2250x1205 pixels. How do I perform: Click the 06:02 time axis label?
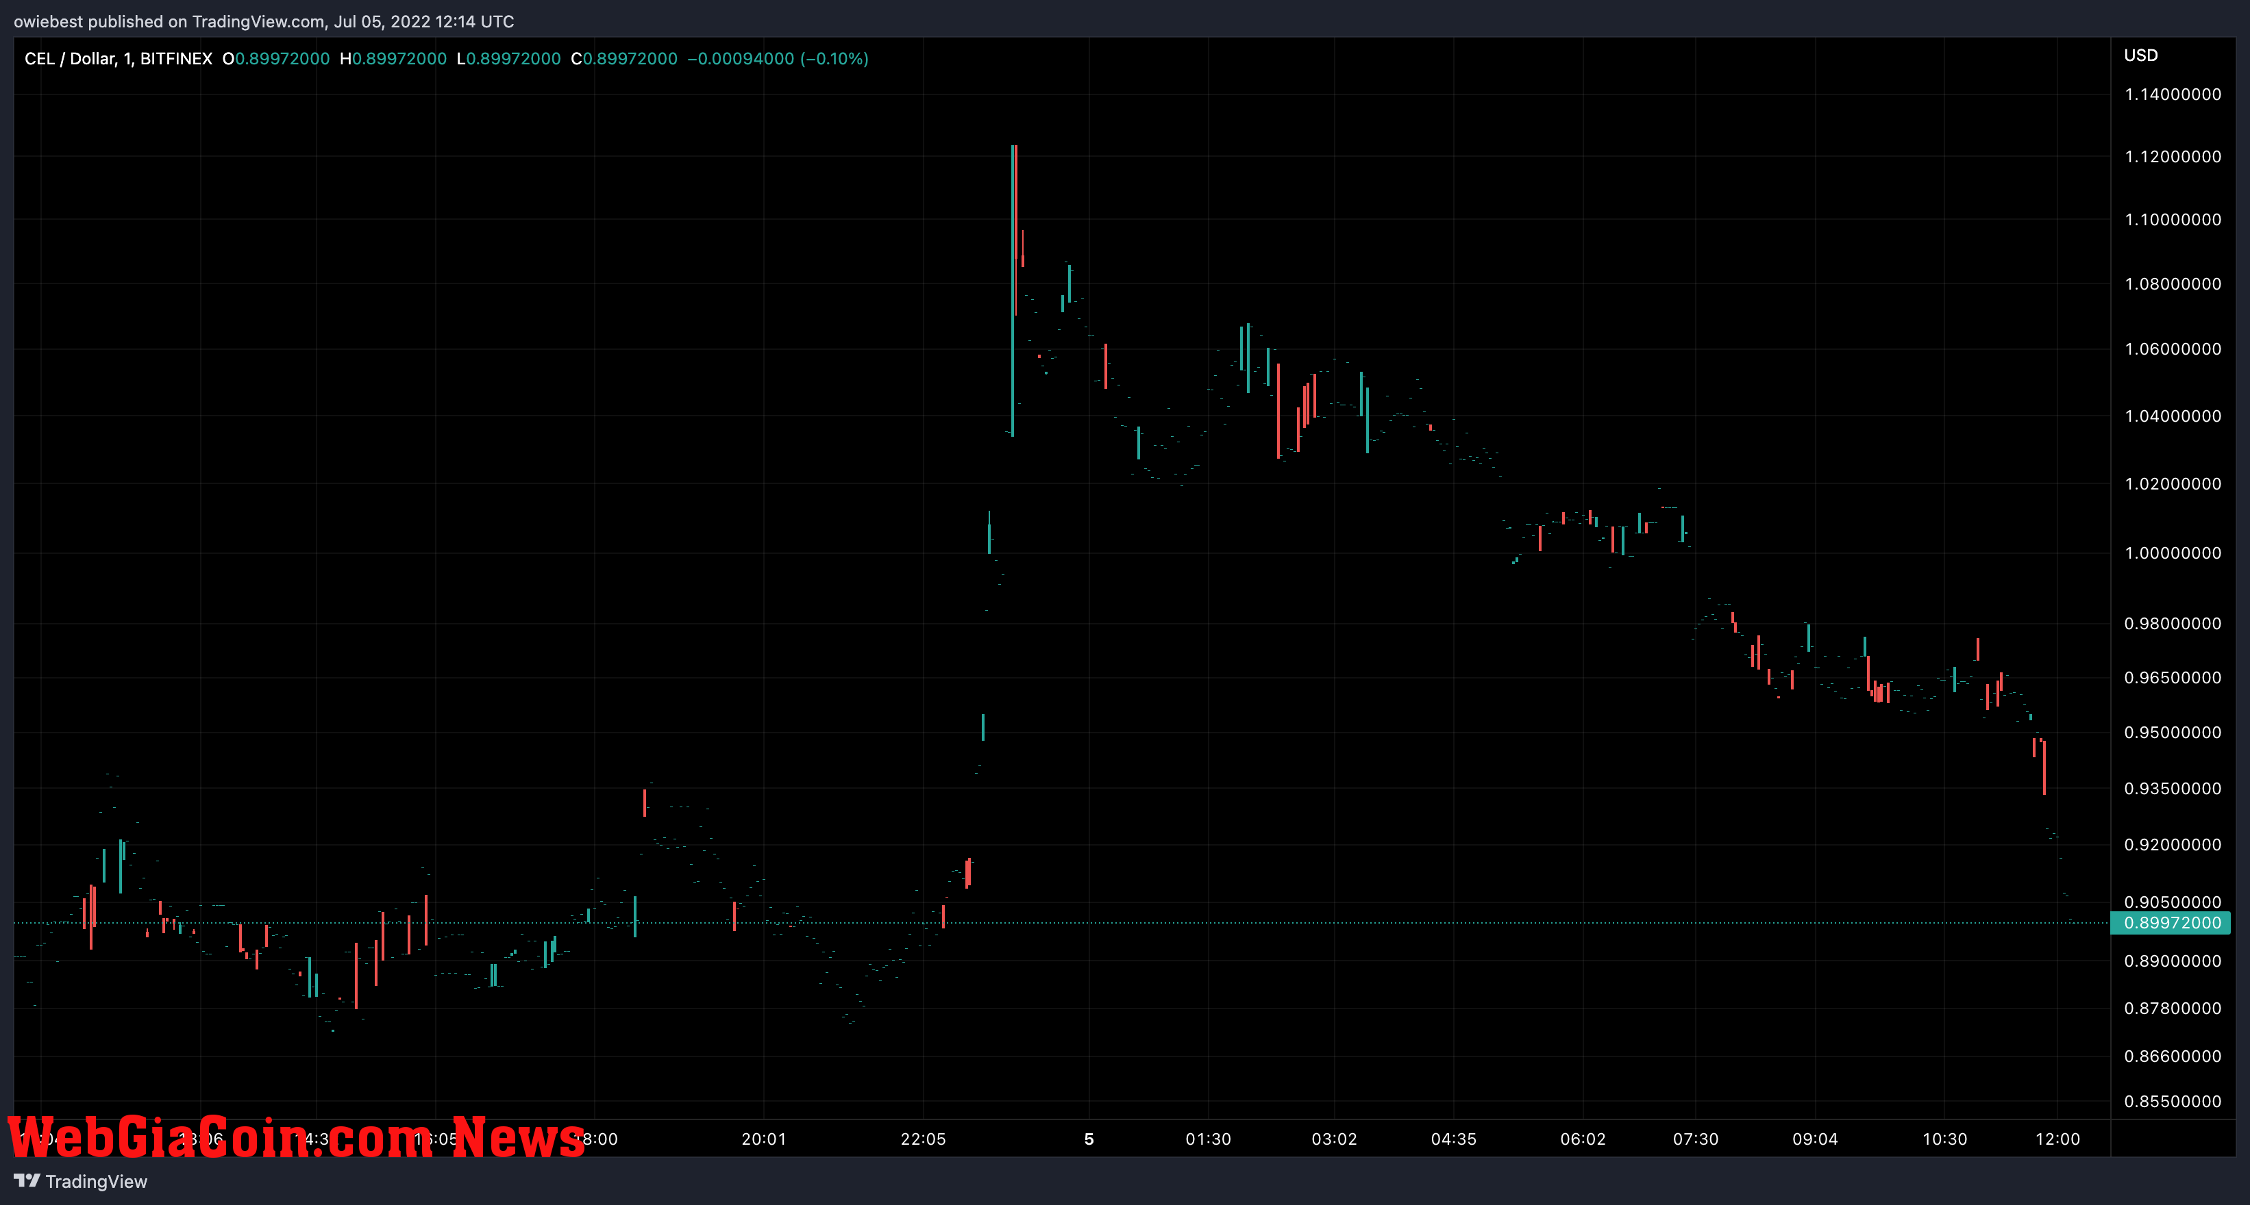[x=1583, y=1139]
